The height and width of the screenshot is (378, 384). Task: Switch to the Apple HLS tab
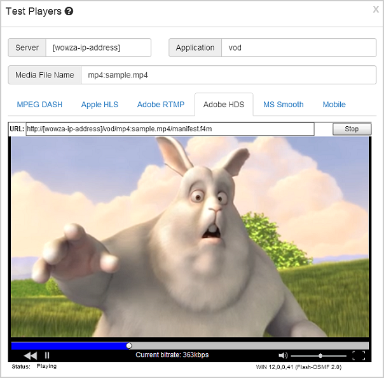pyautogui.click(x=100, y=105)
